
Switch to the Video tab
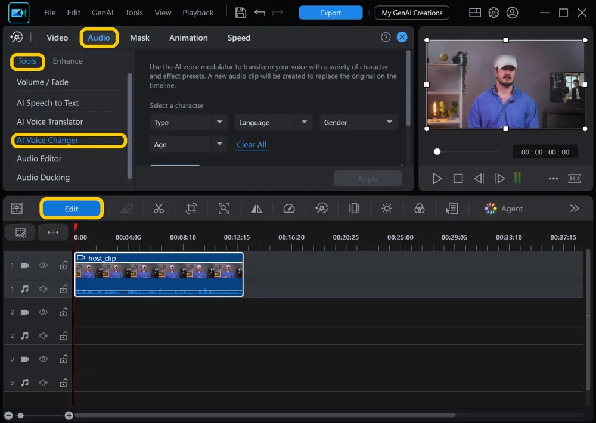pyautogui.click(x=57, y=38)
